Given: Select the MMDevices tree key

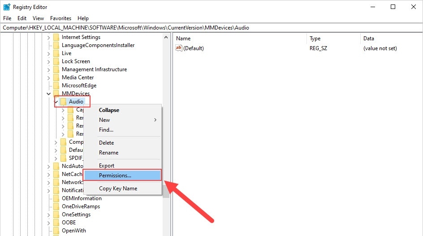Looking at the screenshot, I should coord(76,93).
